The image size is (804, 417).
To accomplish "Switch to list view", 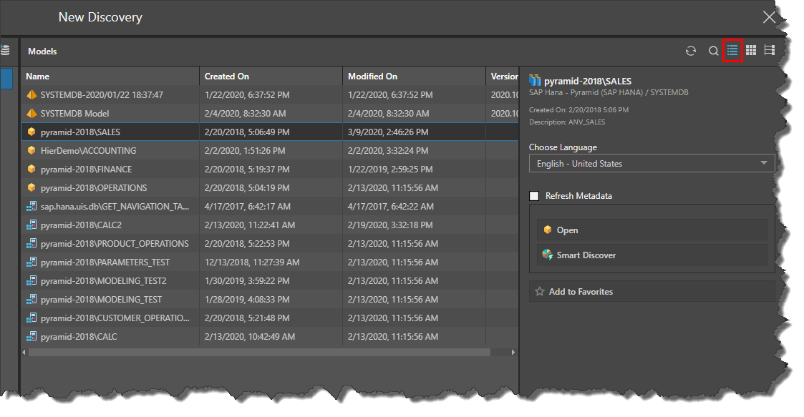I will coord(732,50).
